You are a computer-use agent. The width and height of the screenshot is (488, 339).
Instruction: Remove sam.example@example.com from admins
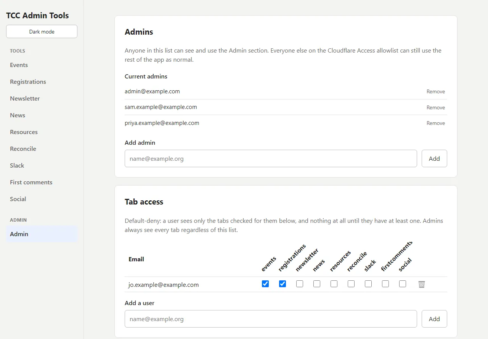click(436, 108)
